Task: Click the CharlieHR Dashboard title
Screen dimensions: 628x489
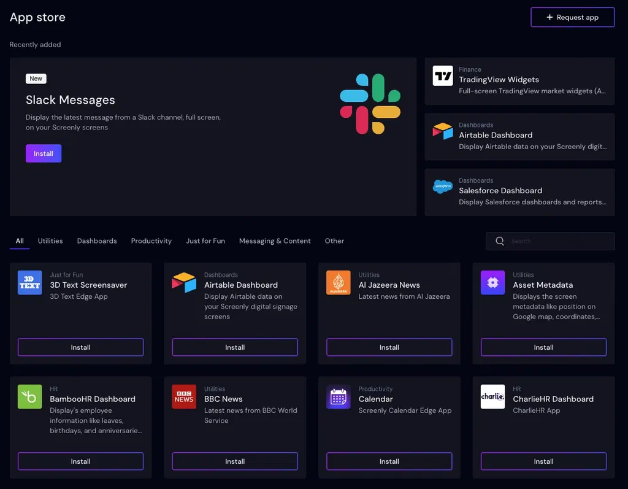Action: point(553,399)
